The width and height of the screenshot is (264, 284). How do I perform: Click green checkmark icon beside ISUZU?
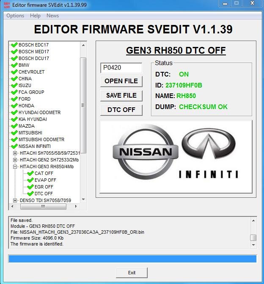pos(14,85)
